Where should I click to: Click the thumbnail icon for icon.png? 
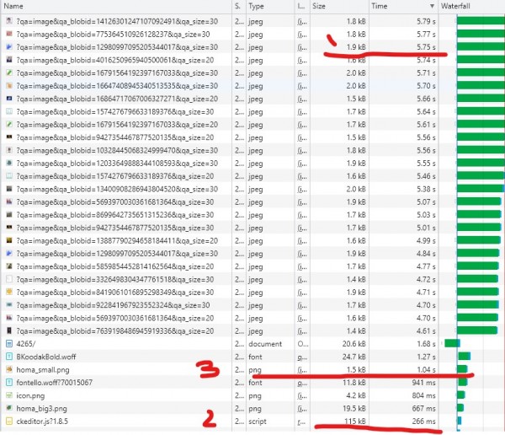[x=8, y=395]
